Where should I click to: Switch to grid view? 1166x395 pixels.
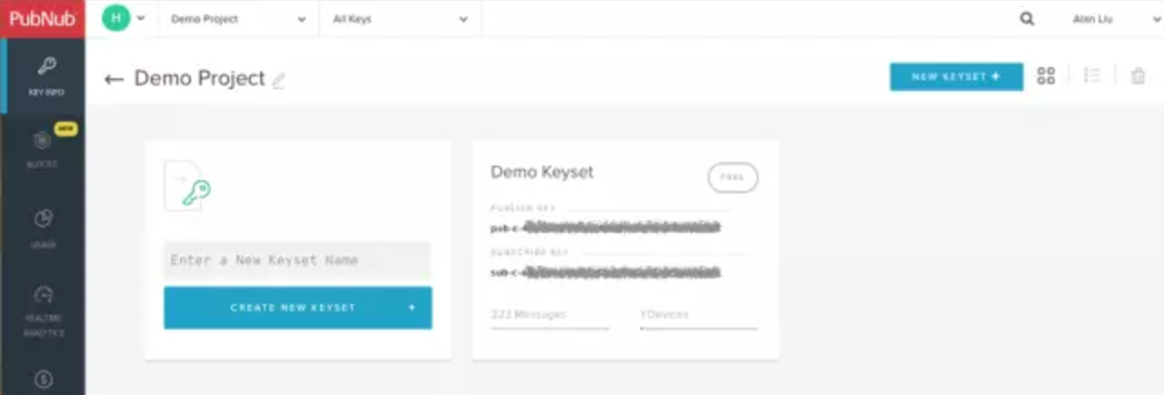click(x=1046, y=76)
